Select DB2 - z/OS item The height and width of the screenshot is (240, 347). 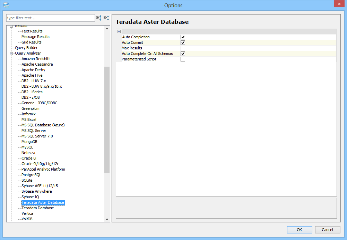click(31, 97)
